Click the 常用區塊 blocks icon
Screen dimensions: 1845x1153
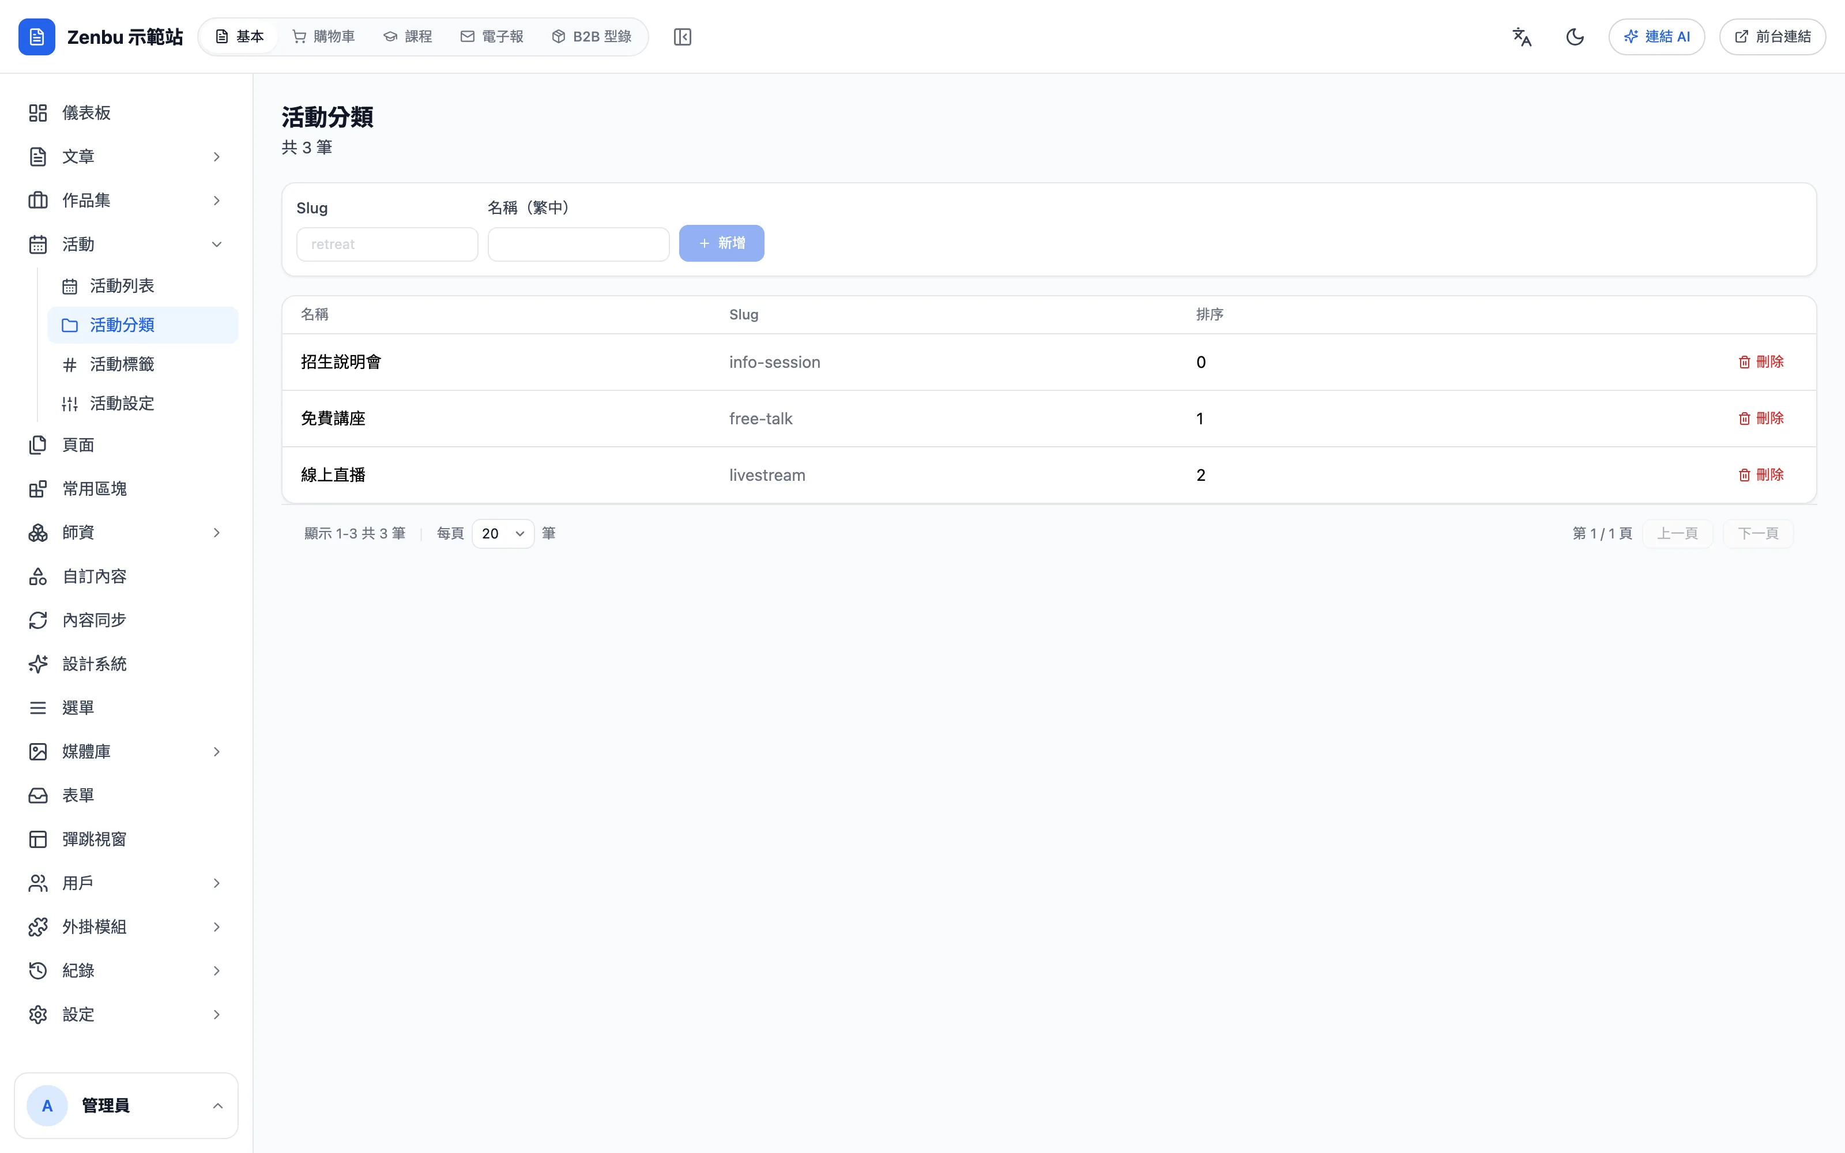[x=38, y=489]
